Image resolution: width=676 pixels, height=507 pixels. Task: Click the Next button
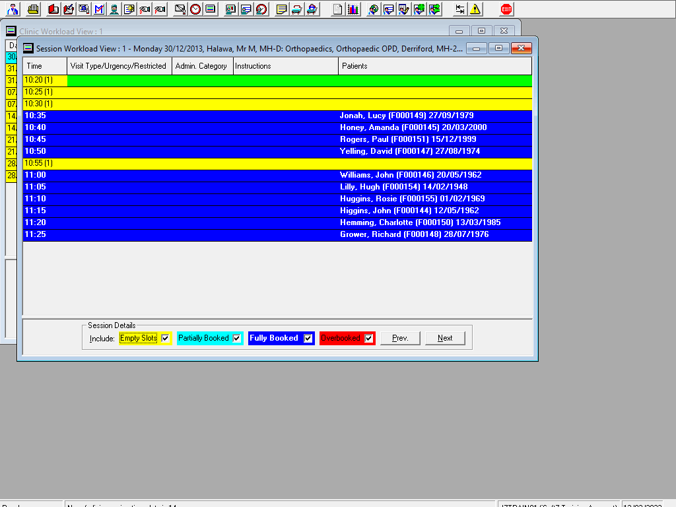[445, 338]
